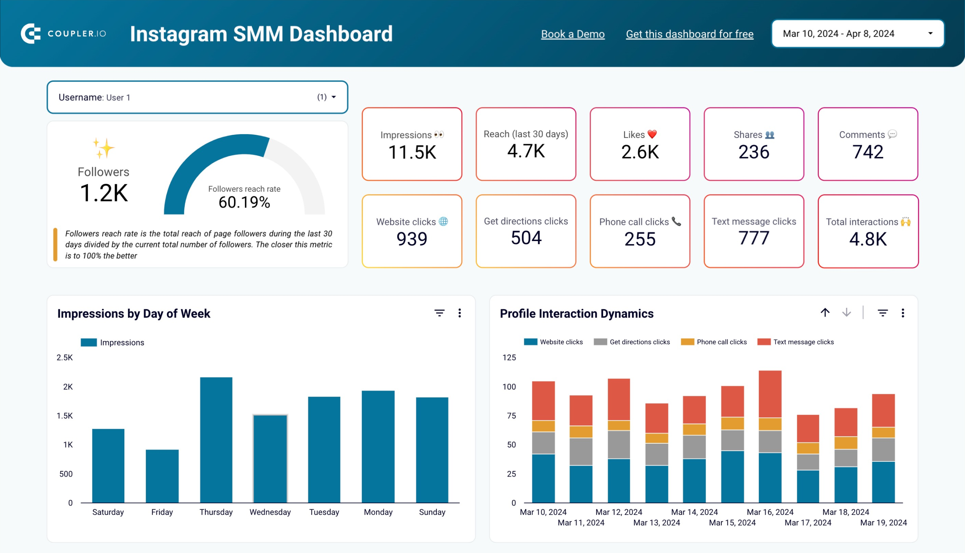Viewport: 965px width, 553px height.
Task: Click the Shares people icon
Action: tap(771, 134)
